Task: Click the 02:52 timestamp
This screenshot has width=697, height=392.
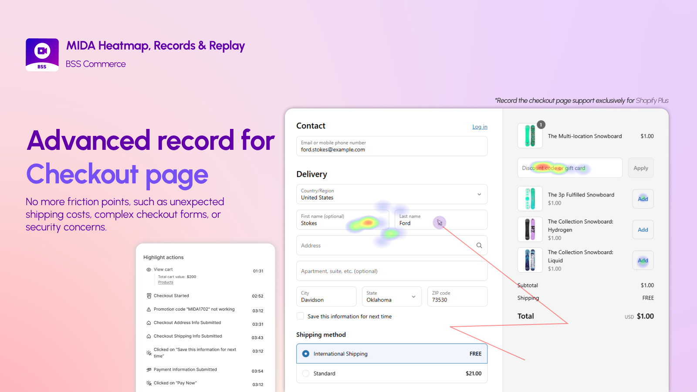Action: point(257,296)
